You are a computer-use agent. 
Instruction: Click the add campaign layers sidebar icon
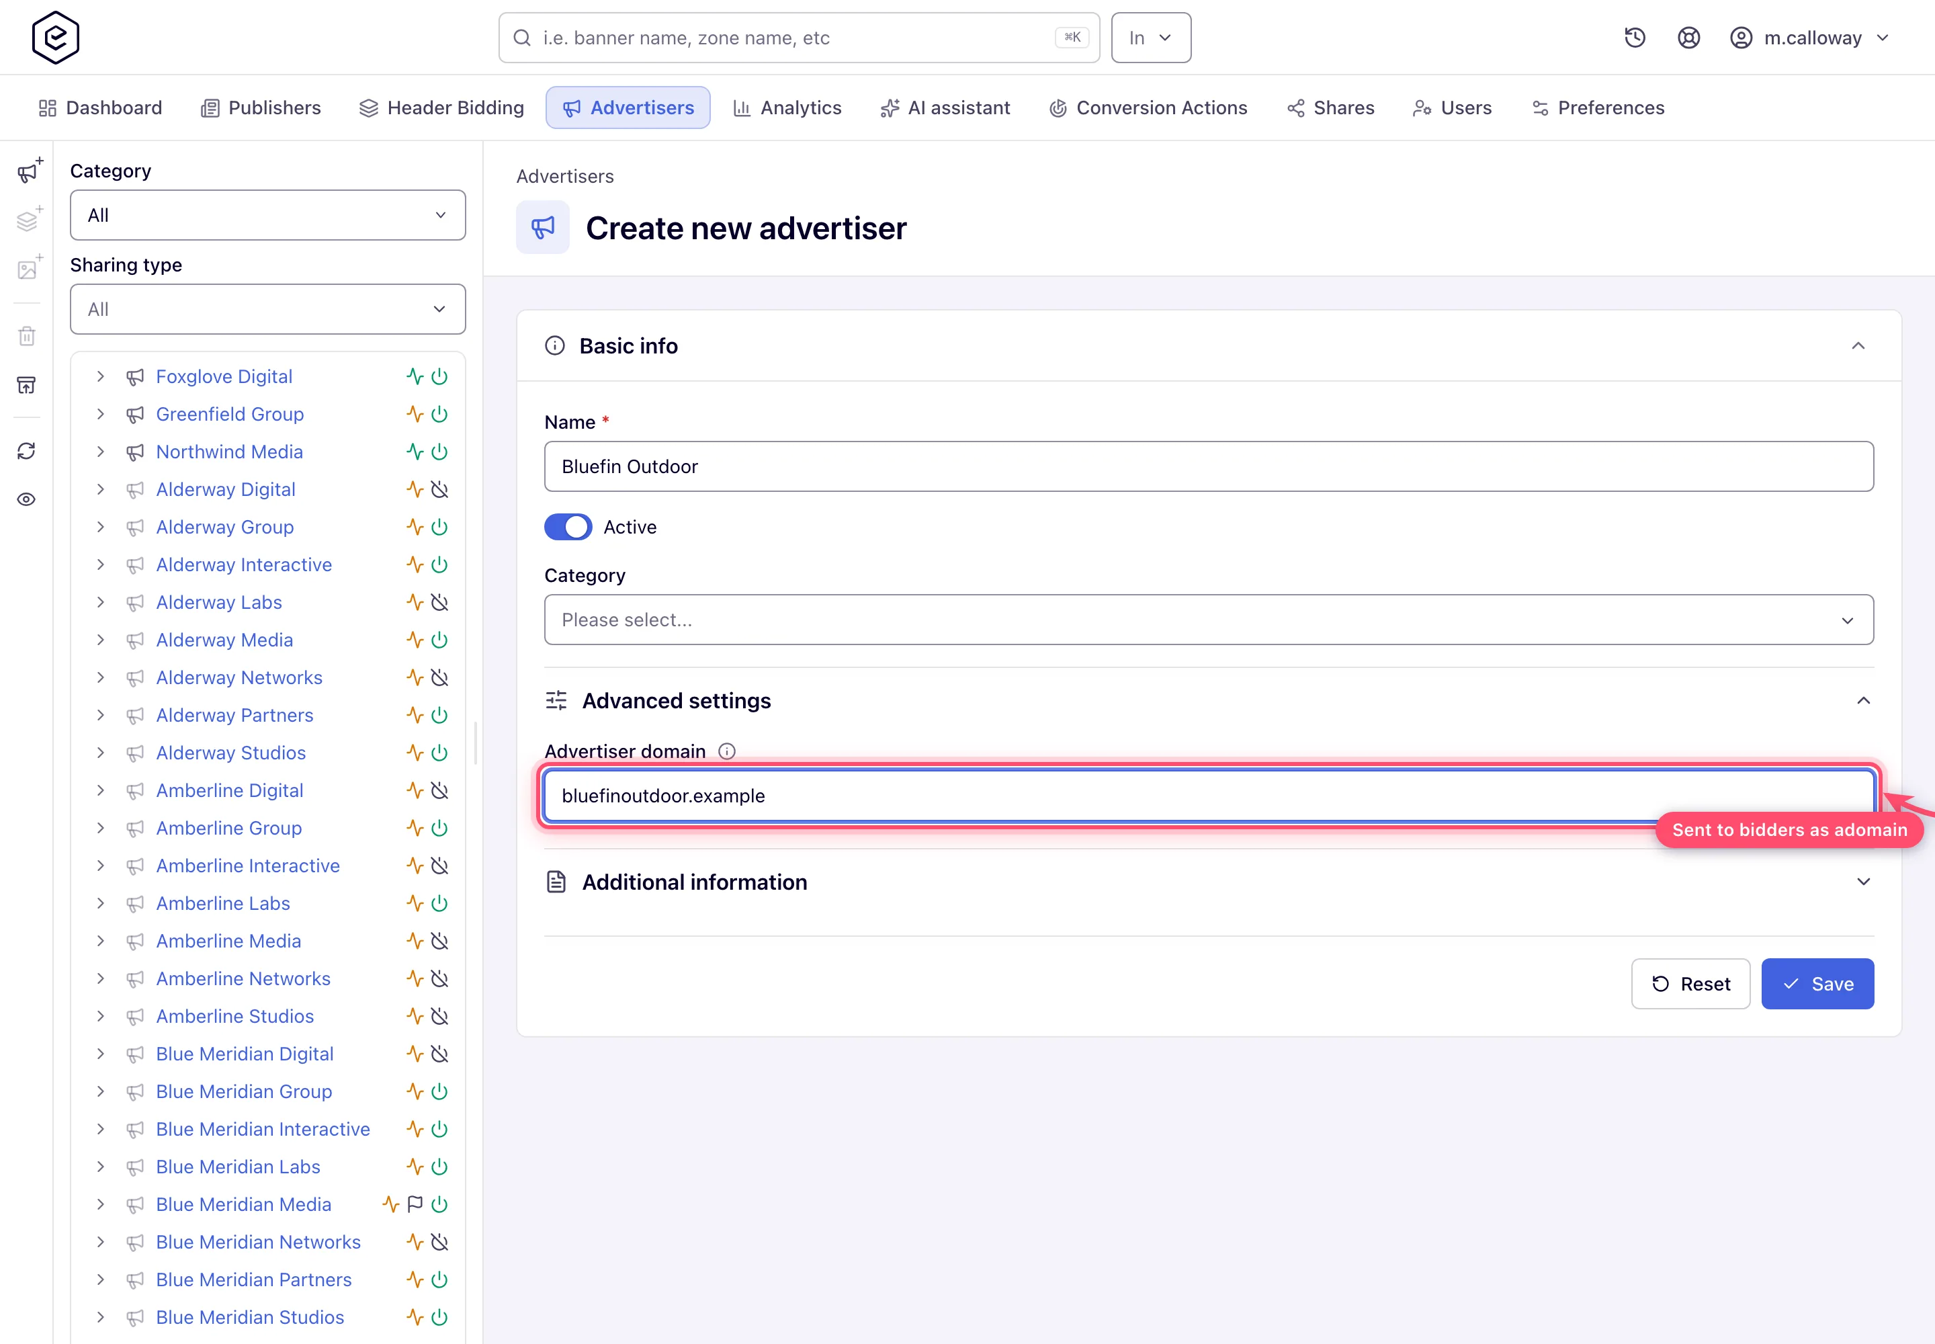tap(30, 220)
